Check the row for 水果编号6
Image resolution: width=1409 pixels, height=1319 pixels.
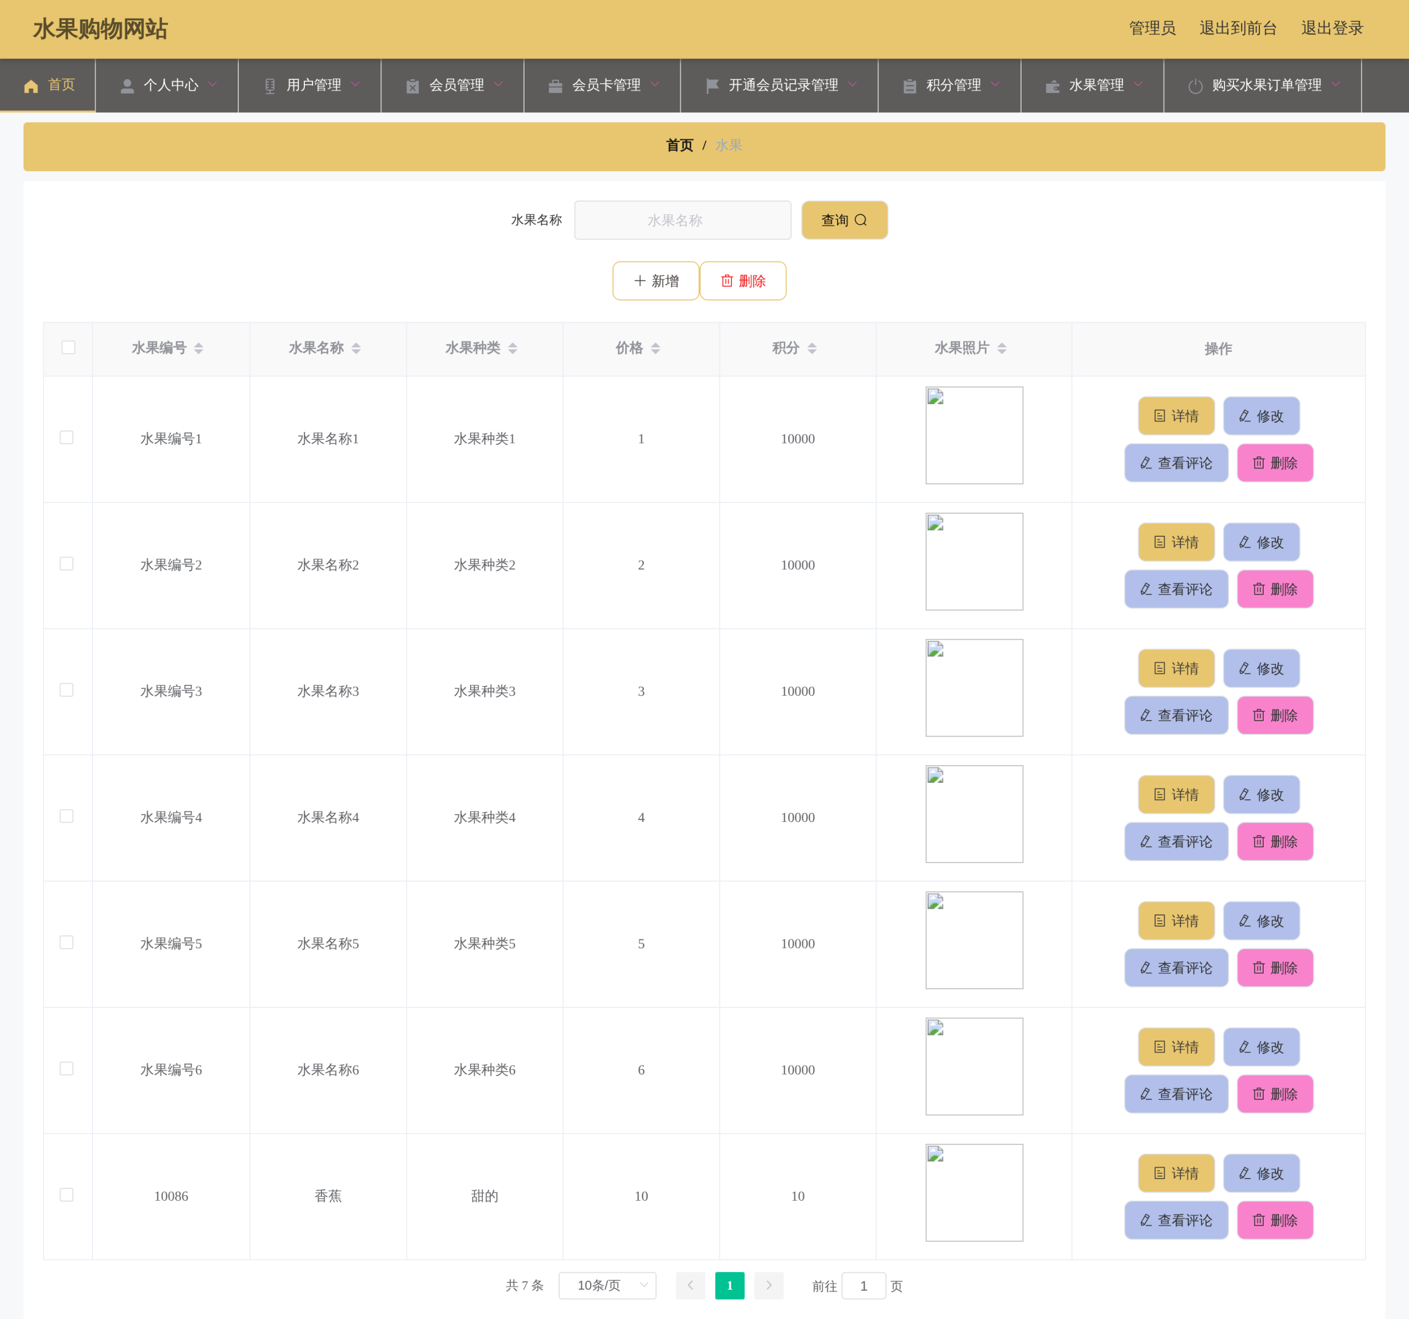(67, 1068)
